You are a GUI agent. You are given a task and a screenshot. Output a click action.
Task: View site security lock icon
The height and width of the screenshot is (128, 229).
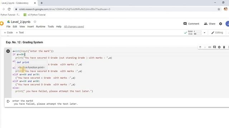coord(16,9)
